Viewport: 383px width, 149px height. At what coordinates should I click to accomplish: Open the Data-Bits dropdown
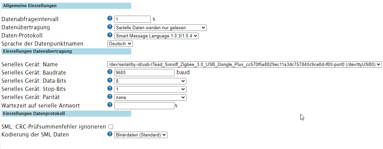click(x=150, y=81)
